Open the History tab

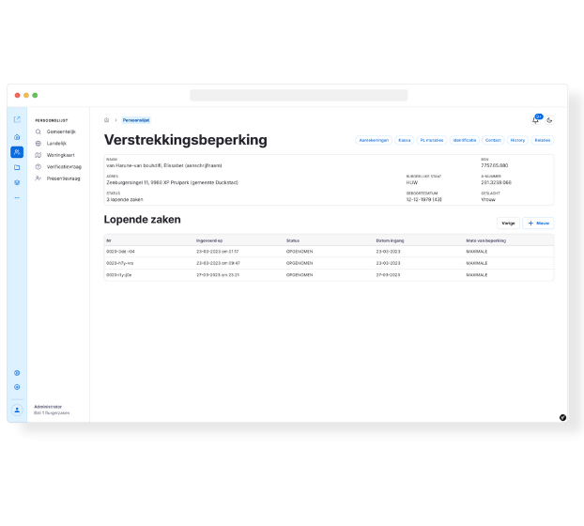[517, 140]
